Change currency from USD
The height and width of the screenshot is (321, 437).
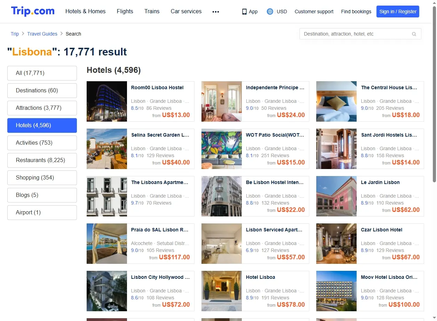click(282, 12)
